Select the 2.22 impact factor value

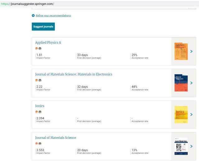click(39, 87)
